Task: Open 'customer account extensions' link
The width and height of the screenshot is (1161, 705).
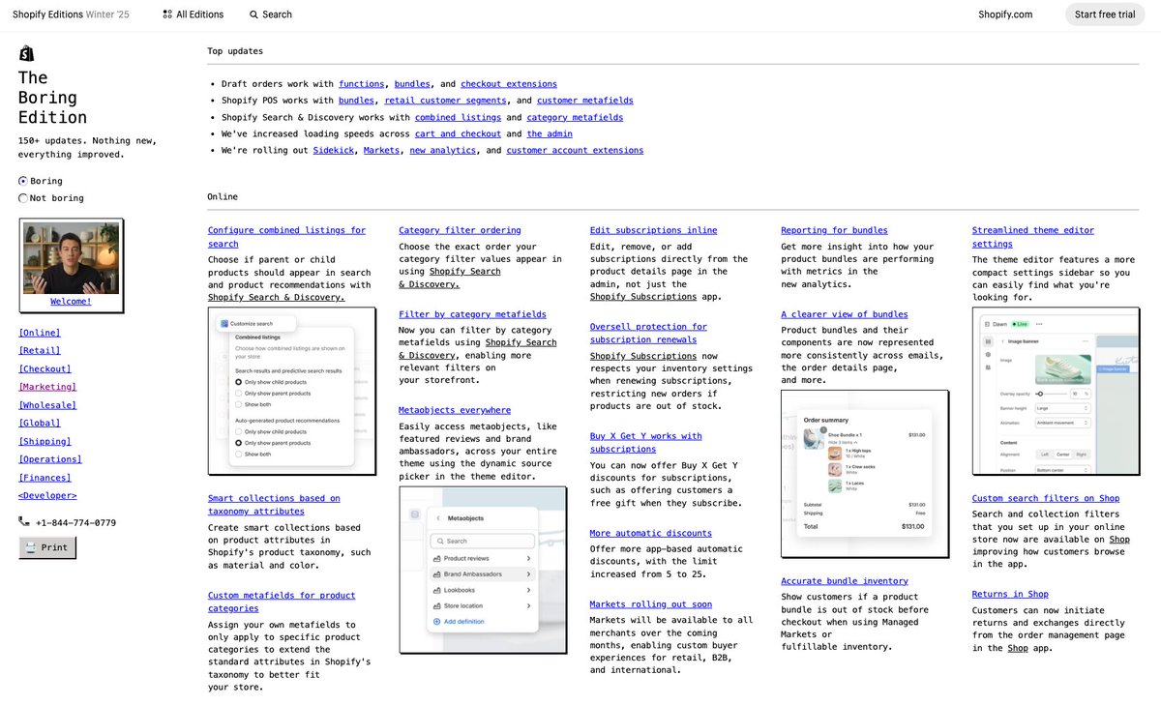Action: tap(575, 150)
